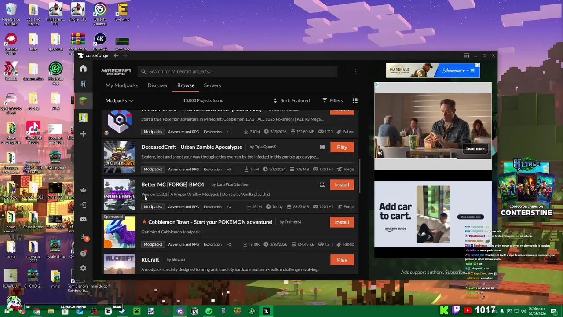This screenshot has height=317, width=563.
Task: Open Steam from the taskbar
Action: tap(122, 311)
